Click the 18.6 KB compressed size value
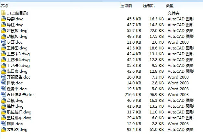The image size is (203, 139). (157, 48)
